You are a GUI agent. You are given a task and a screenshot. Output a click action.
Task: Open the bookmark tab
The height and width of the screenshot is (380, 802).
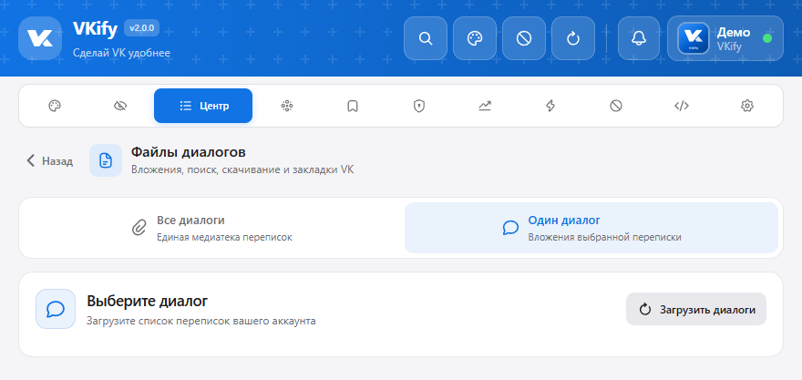pyautogui.click(x=353, y=106)
